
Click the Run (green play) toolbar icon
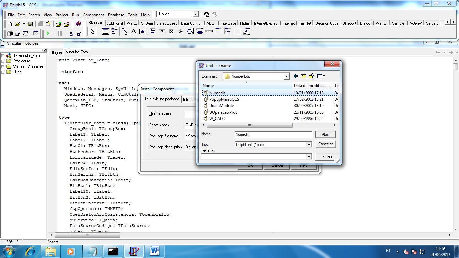coord(48,33)
